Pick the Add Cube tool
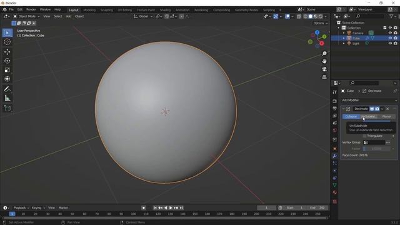 (x=7, y=108)
